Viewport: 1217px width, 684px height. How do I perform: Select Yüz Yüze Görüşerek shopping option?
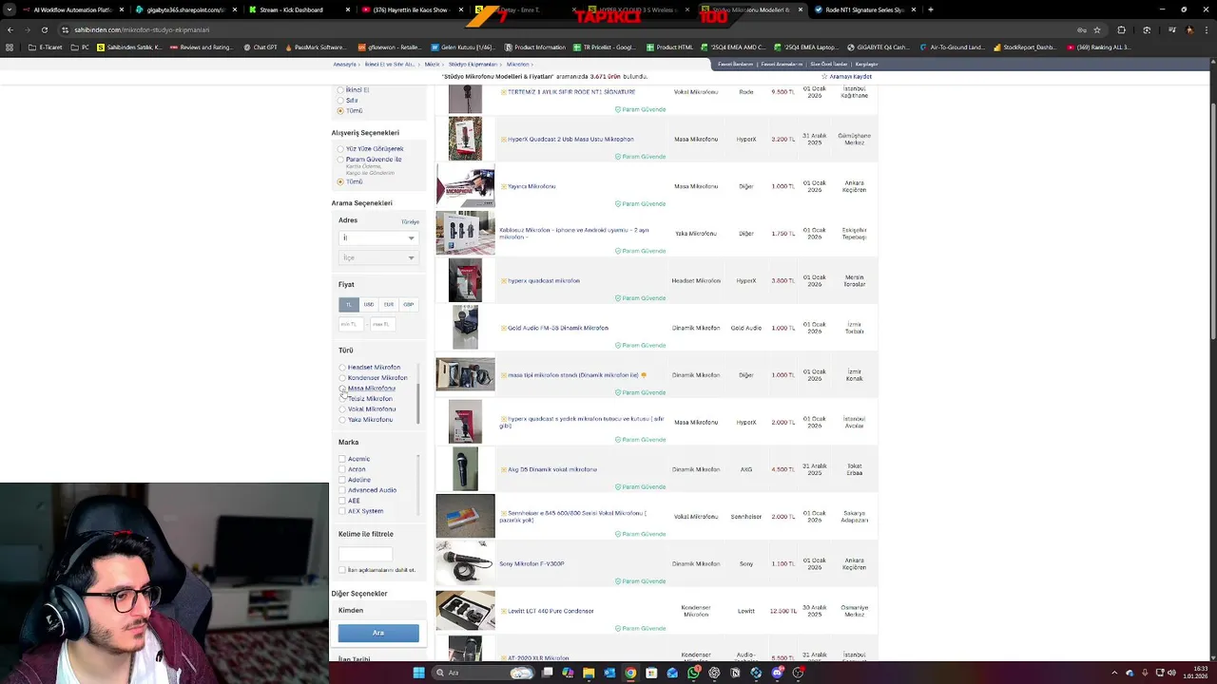[x=340, y=149]
